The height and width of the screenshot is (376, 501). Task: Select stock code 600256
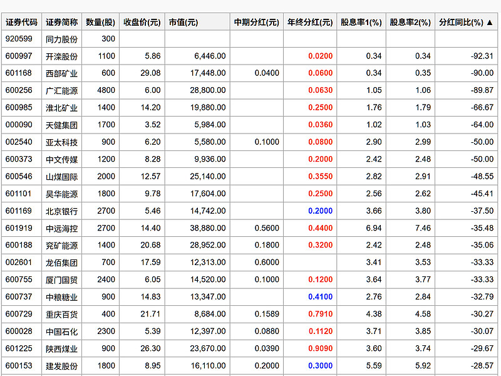click(x=19, y=90)
